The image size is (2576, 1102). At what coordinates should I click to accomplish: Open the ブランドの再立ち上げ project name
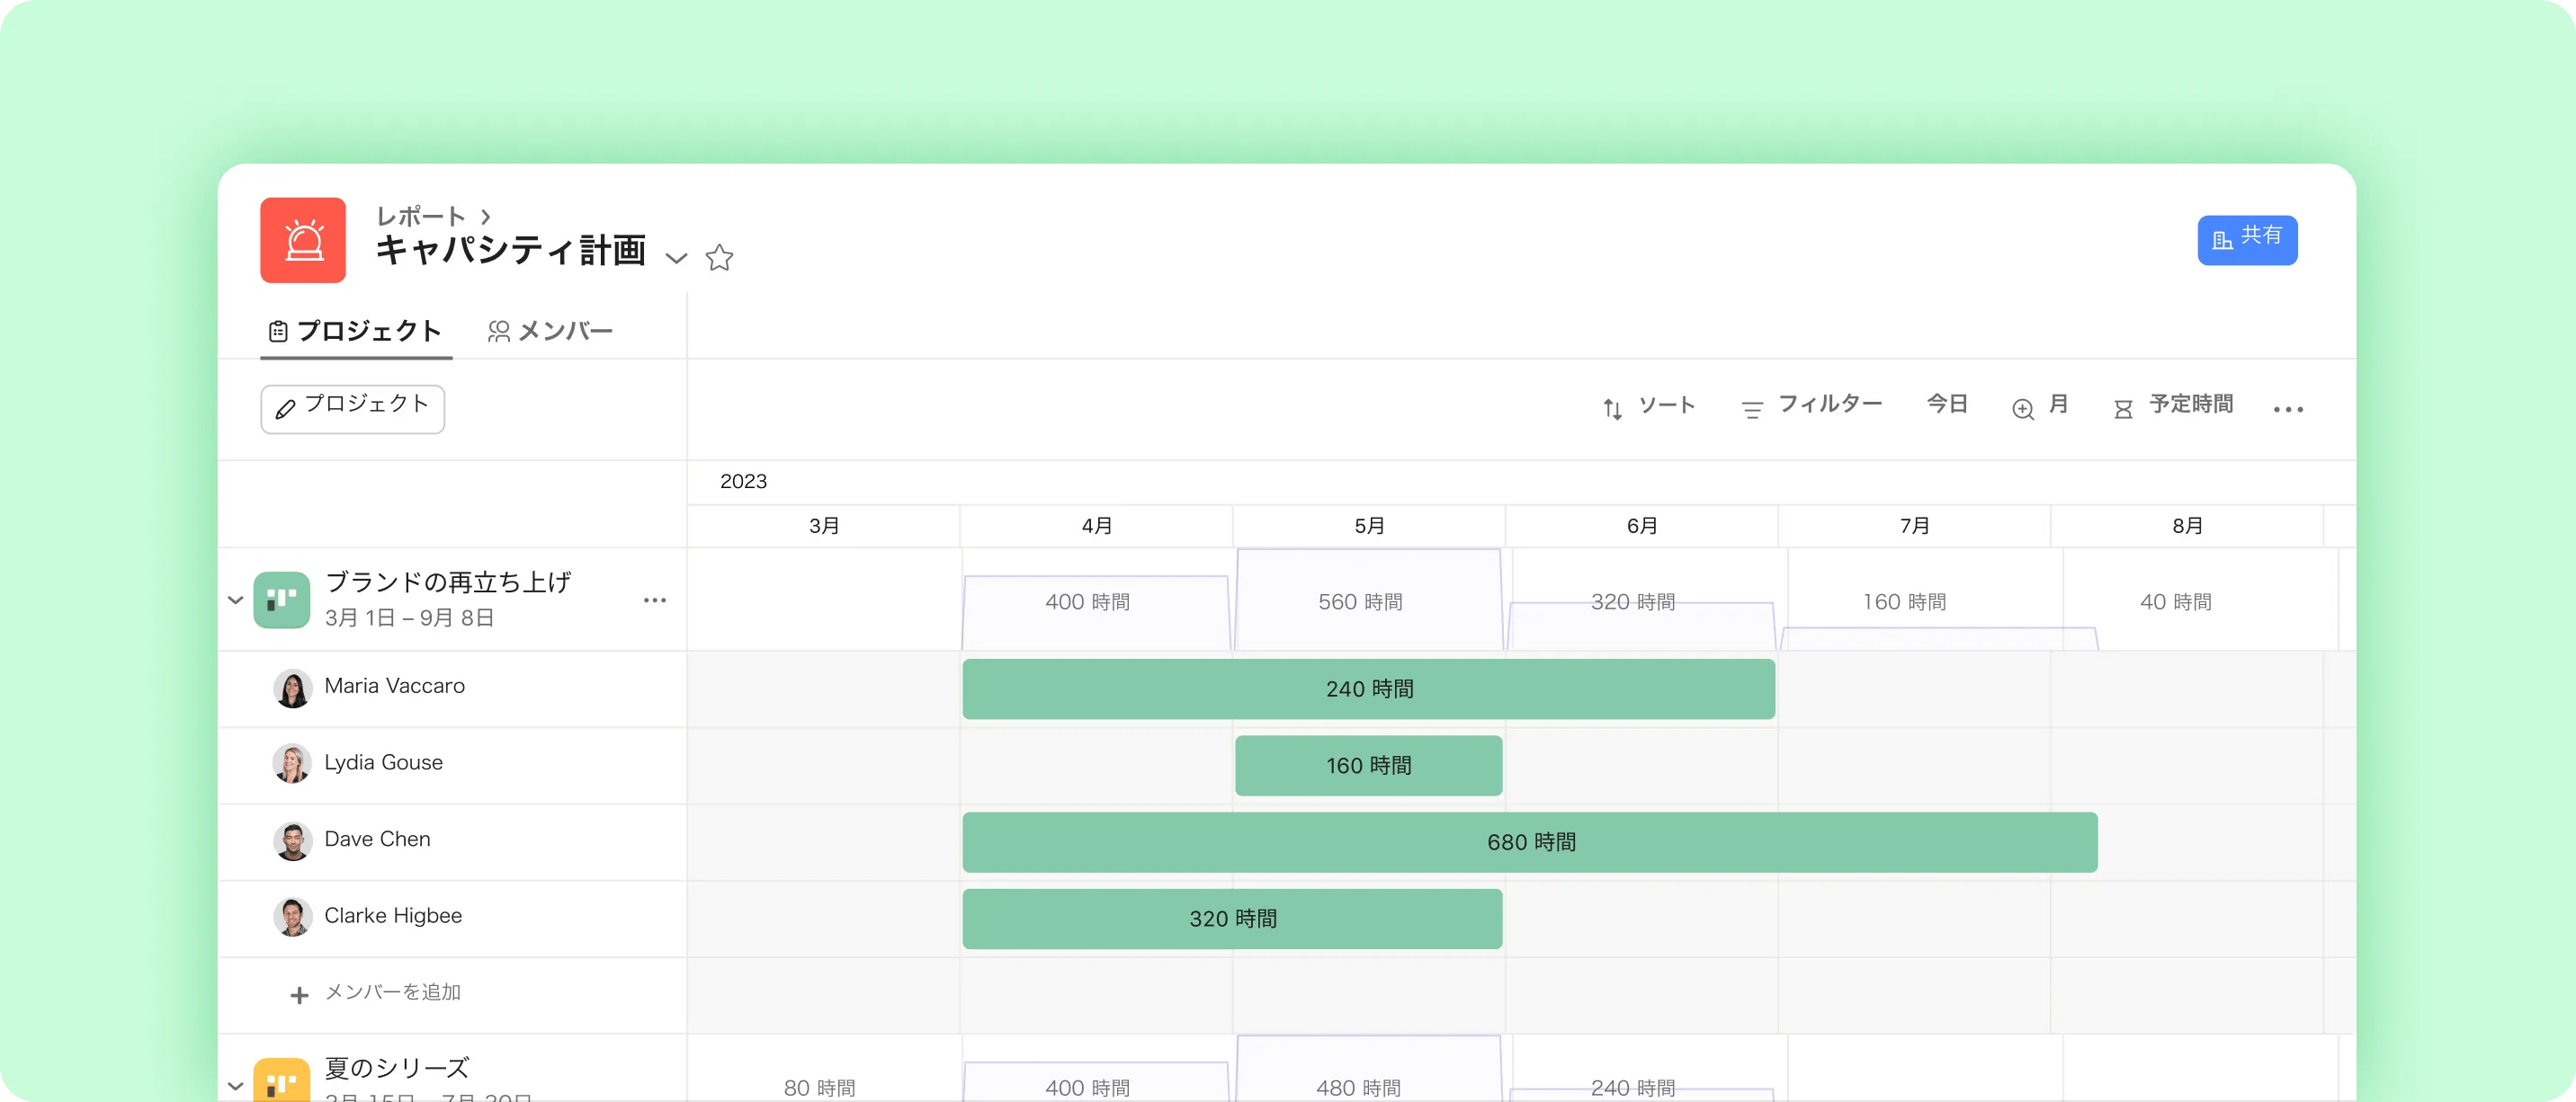[x=448, y=582]
